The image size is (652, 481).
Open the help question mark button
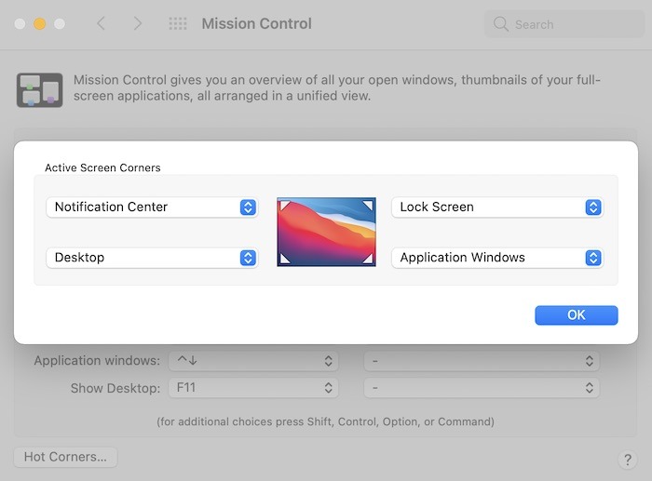[x=628, y=460]
